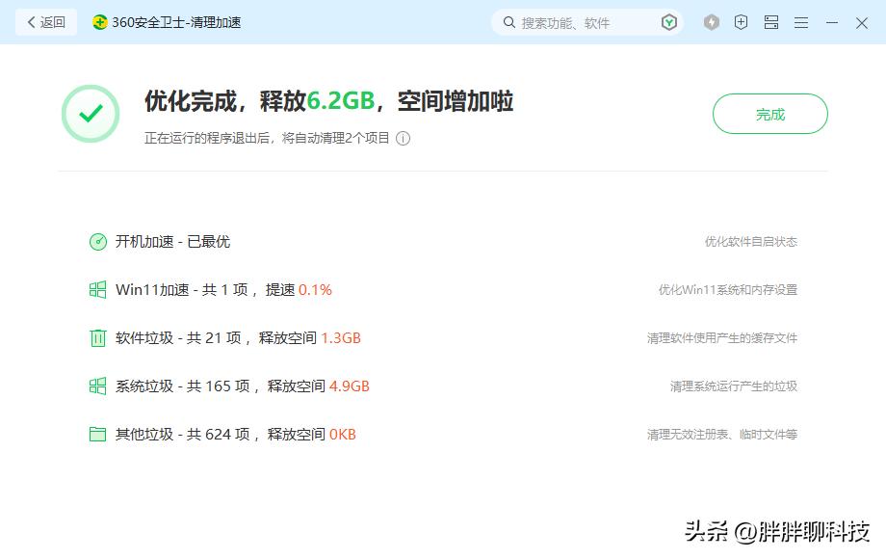Screen dimensions: 886x559
Task: Click the 系统垃圾 grid icon
Action: point(97,386)
